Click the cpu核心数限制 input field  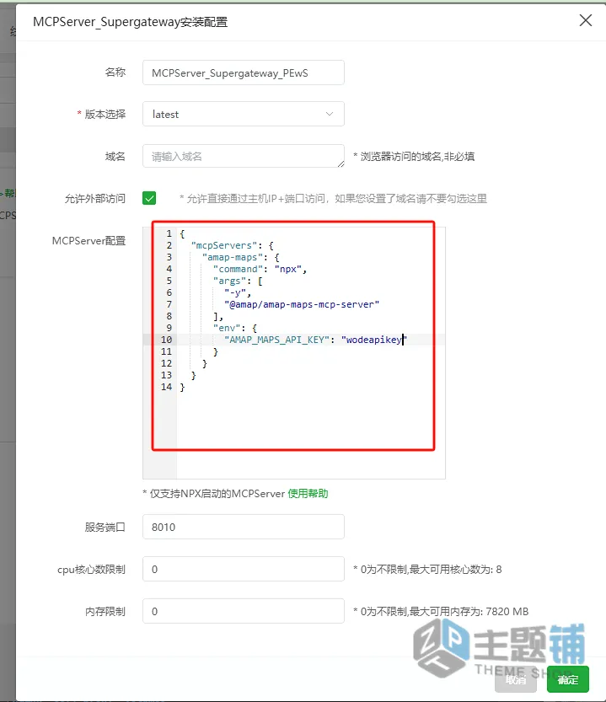coord(244,569)
